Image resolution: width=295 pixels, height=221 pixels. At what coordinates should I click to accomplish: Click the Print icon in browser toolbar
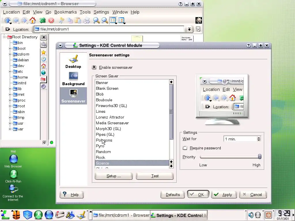(x=86, y=20)
